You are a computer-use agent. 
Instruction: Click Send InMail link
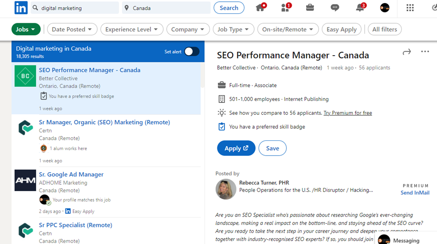(x=415, y=192)
